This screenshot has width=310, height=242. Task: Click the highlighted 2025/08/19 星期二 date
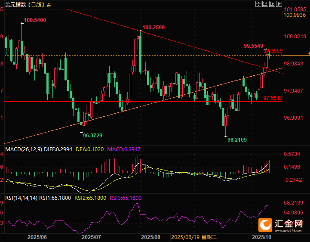[x=194, y=237]
